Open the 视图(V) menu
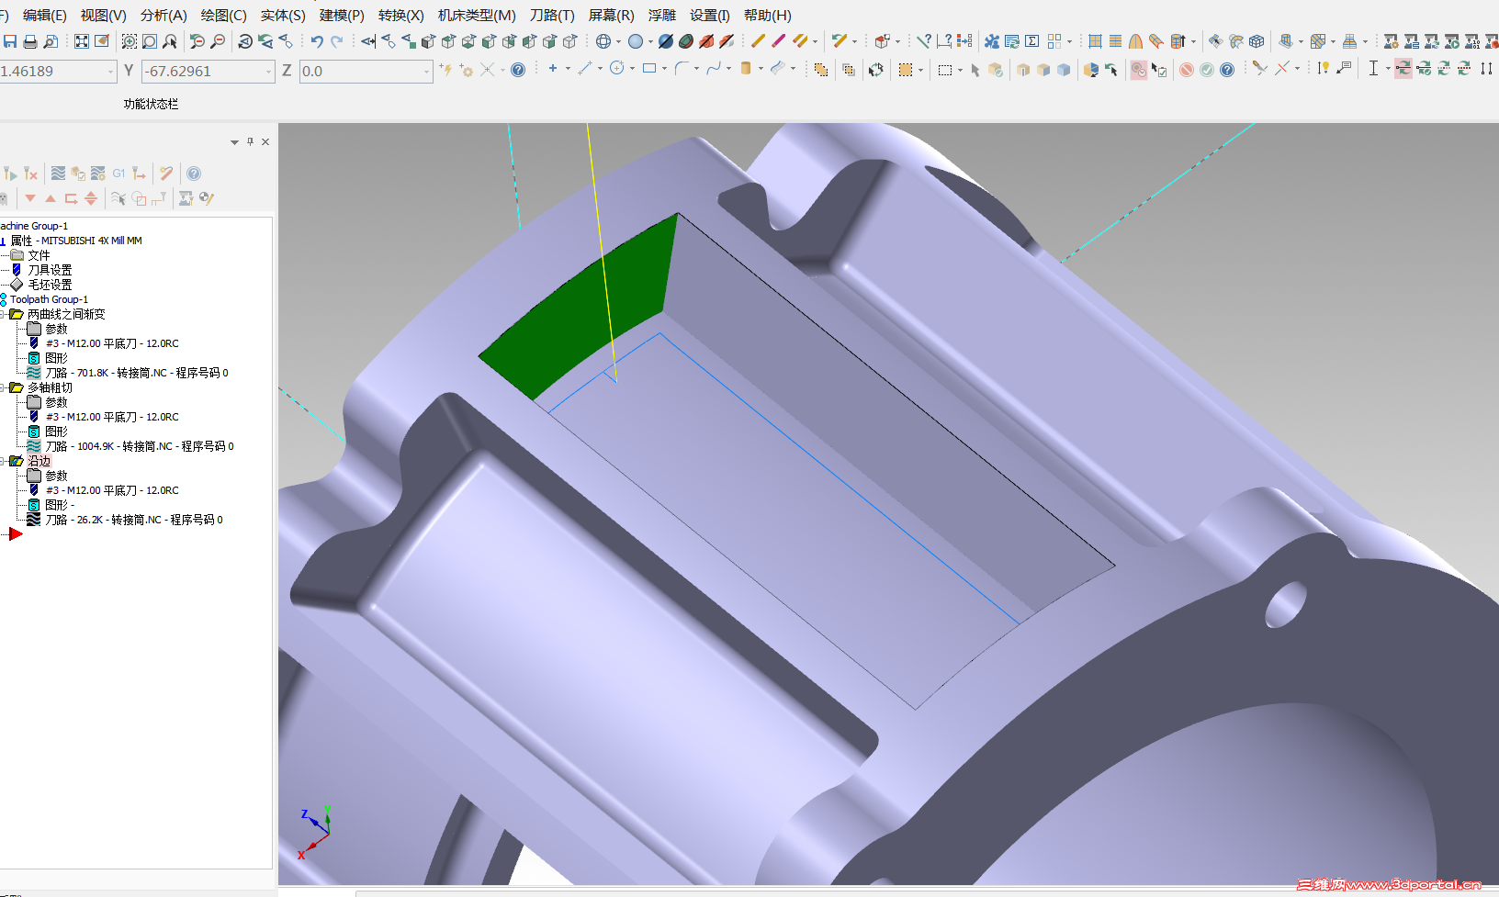 [104, 15]
